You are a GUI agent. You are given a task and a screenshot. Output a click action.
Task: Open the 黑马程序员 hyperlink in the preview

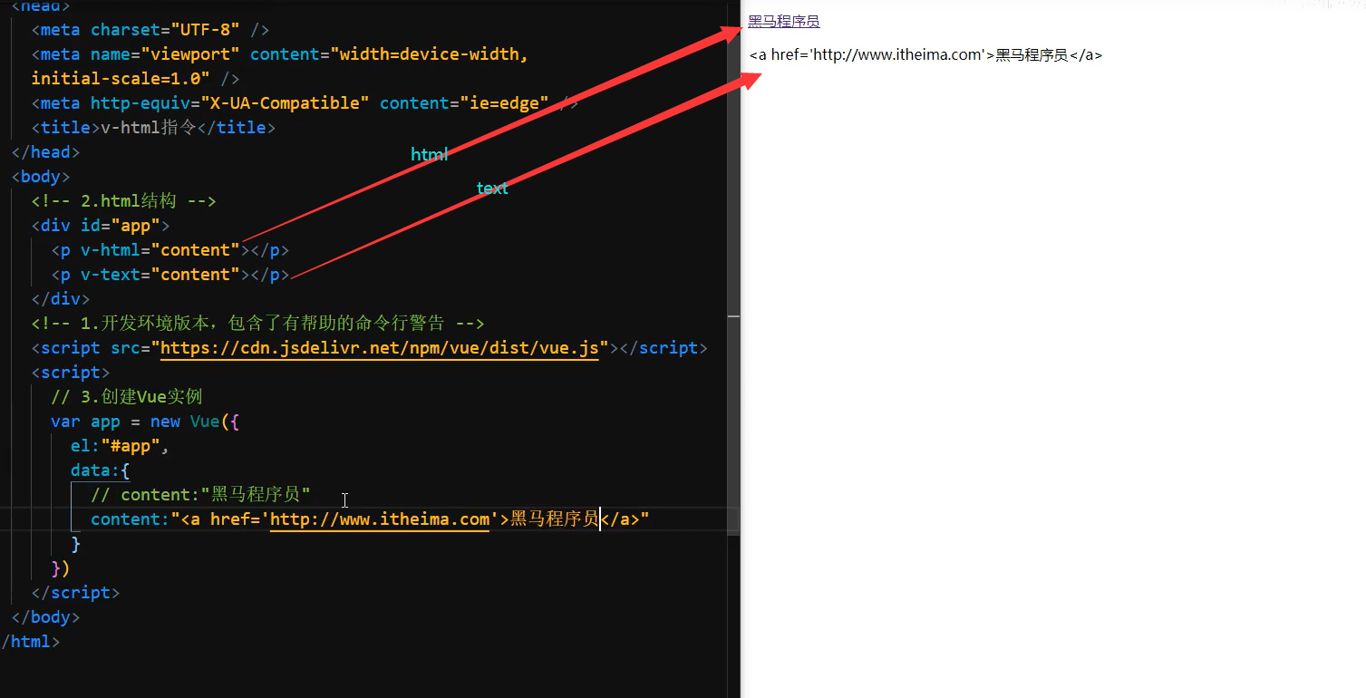(x=783, y=22)
